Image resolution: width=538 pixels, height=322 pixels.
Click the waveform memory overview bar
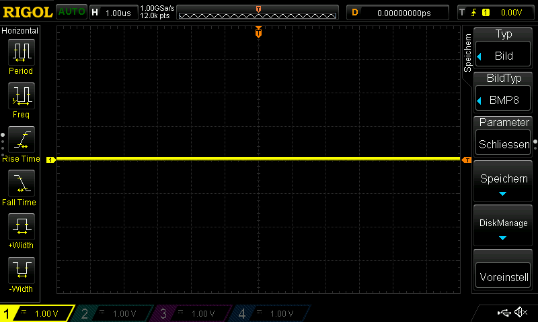click(x=258, y=13)
